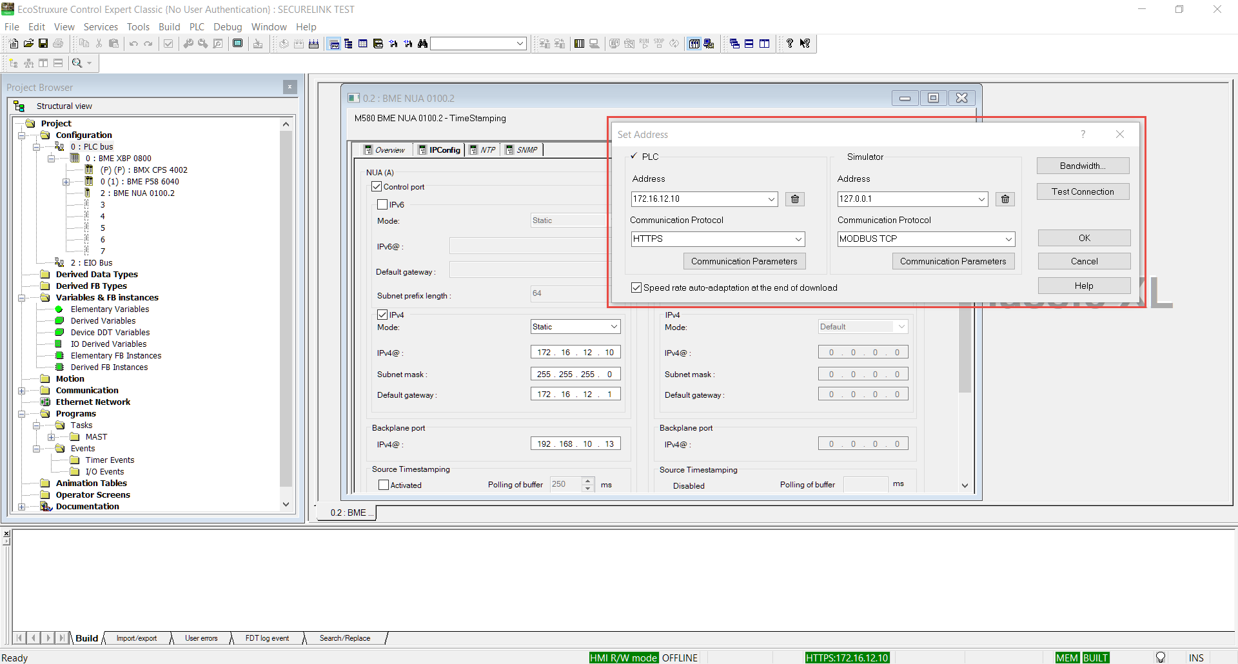The height and width of the screenshot is (664, 1238).
Task: Save the project with the floppy disk icon
Action: pyautogui.click(x=43, y=44)
